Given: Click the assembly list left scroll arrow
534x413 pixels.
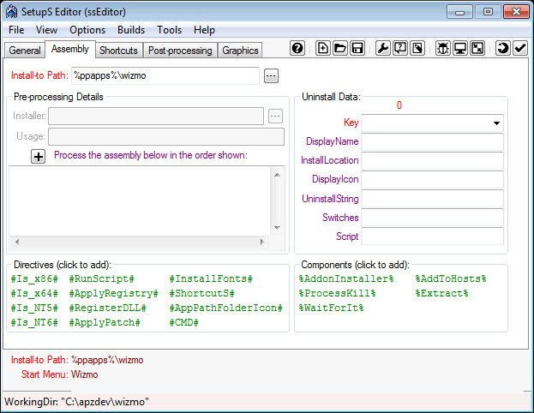Looking at the screenshot, I should tap(17, 242).
